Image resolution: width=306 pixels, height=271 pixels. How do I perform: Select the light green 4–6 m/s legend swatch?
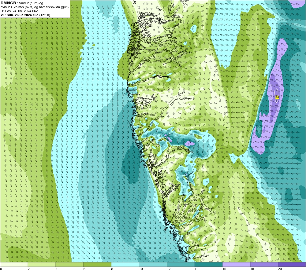coord(69,264)
